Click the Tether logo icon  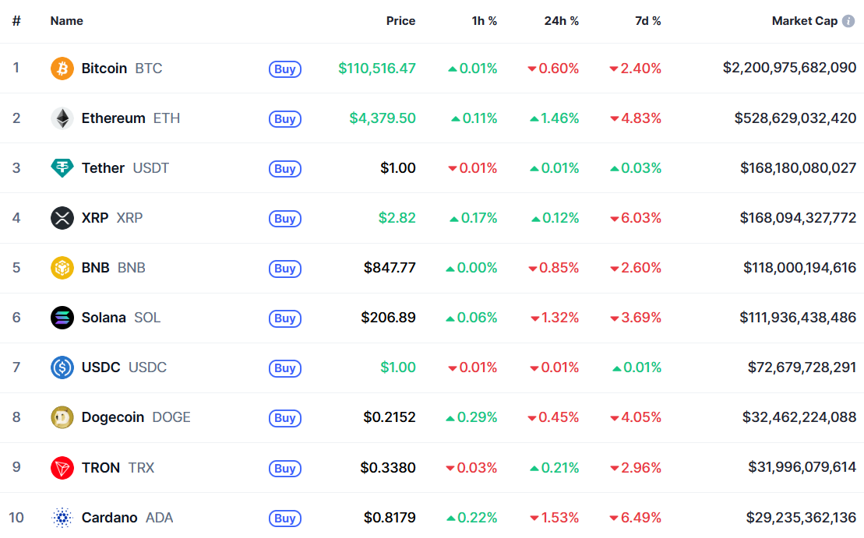[x=62, y=168]
